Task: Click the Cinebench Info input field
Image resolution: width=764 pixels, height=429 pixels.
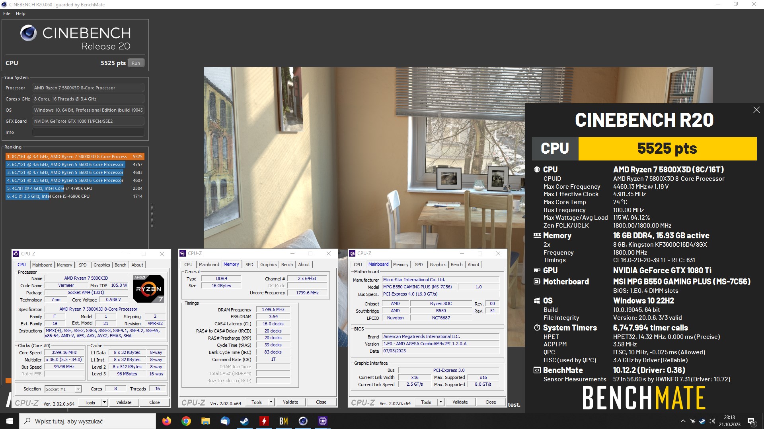Action: click(88, 132)
